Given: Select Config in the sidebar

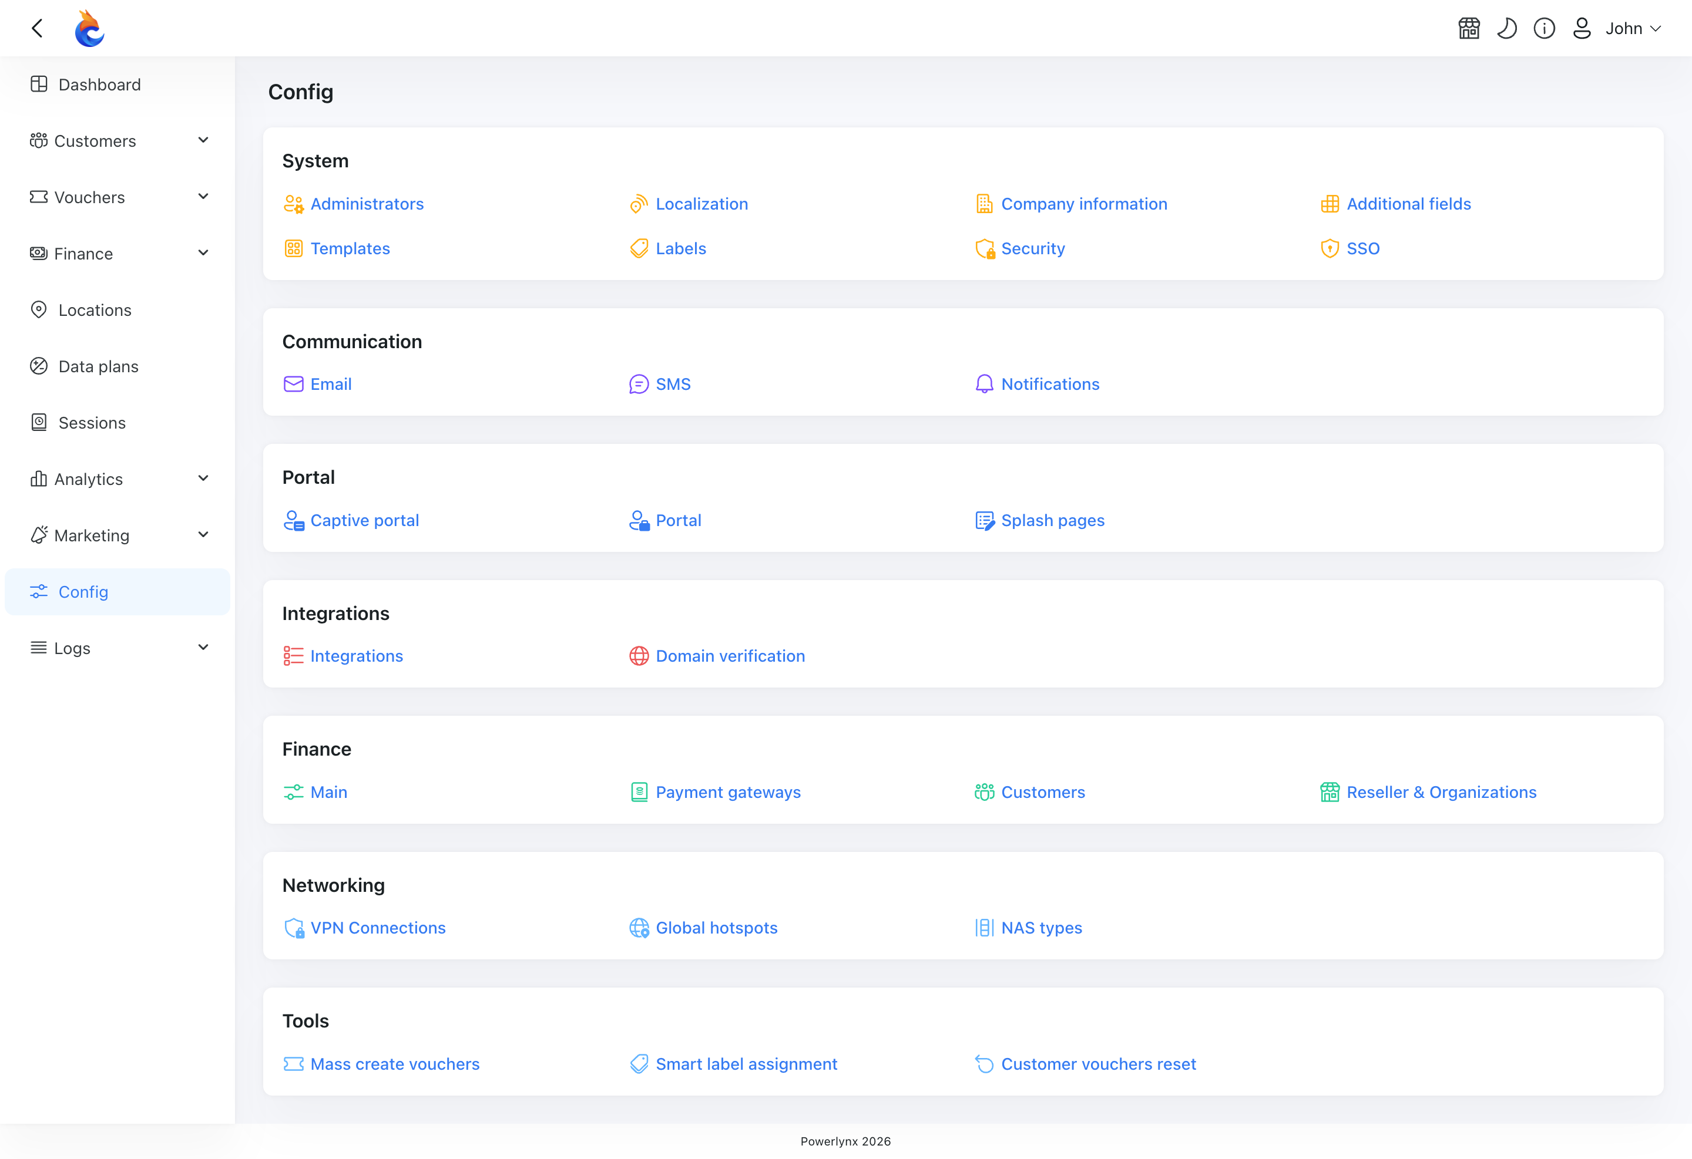Looking at the screenshot, I should pos(117,591).
